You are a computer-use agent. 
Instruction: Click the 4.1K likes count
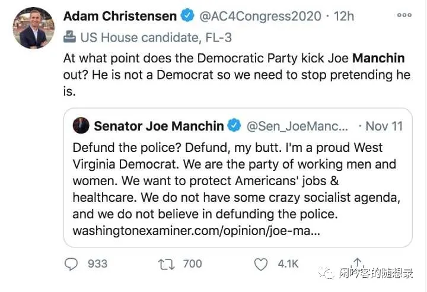click(288, 264)
